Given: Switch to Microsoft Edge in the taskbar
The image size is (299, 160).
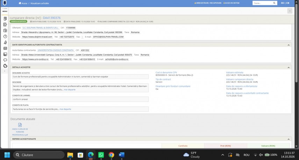Looking at the screenshot, I should click(x=91, y=155).
